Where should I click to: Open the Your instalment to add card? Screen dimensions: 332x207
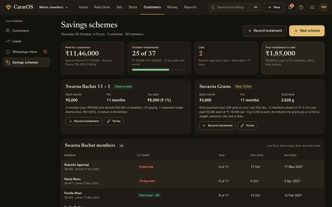[293, 58]
